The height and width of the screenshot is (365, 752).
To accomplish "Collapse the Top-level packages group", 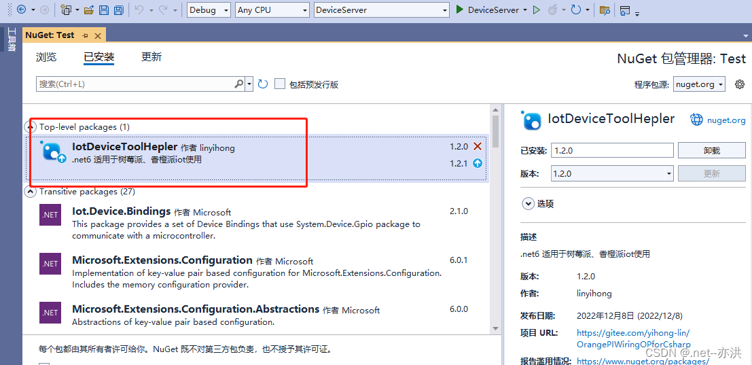I will coord(30,127).
